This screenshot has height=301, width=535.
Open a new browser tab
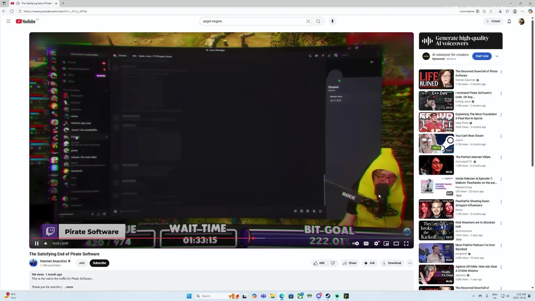pos(63,3)
